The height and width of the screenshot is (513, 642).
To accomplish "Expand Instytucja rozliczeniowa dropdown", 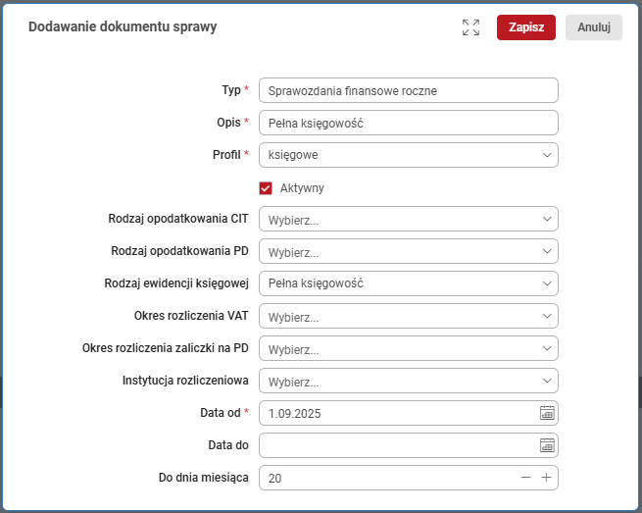I will click(x=408, y=381).
